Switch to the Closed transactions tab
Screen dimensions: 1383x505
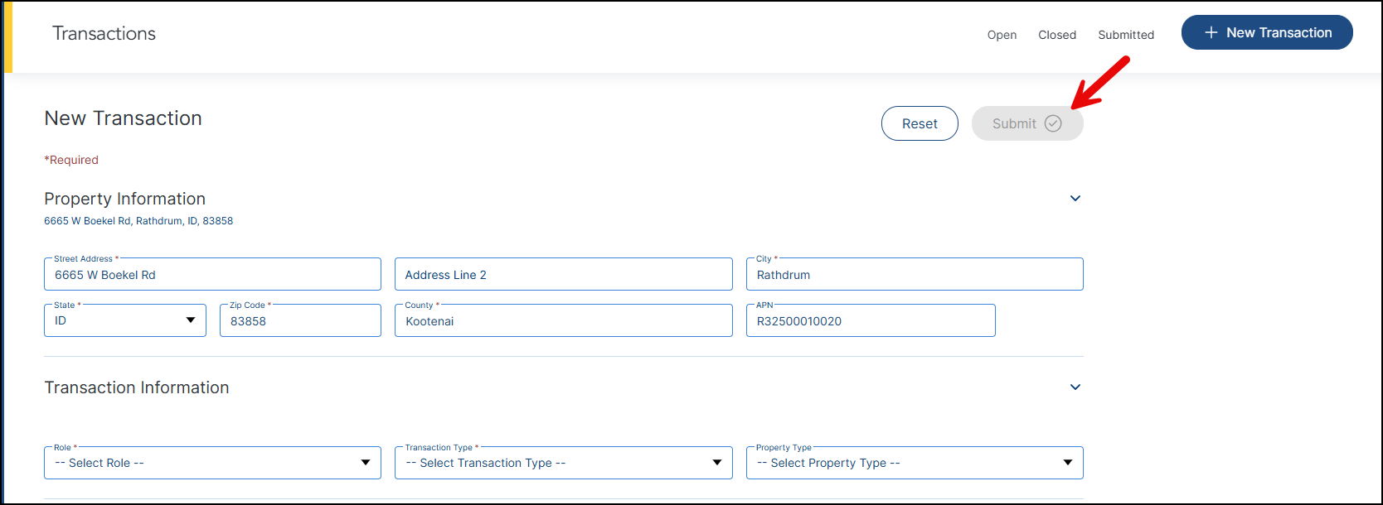(1057, 35)
